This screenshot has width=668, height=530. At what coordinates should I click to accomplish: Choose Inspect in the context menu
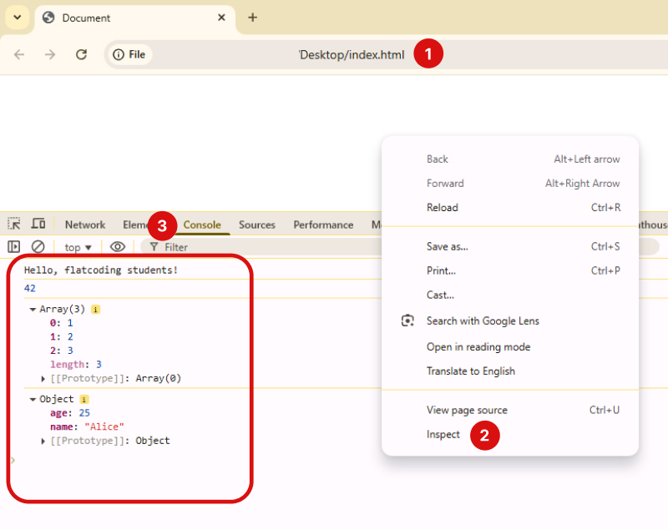(x=510, y=435)
